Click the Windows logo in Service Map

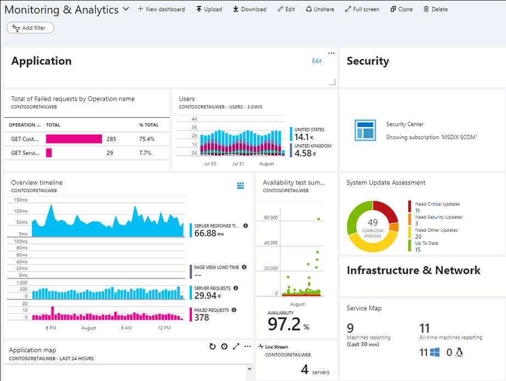435,353
